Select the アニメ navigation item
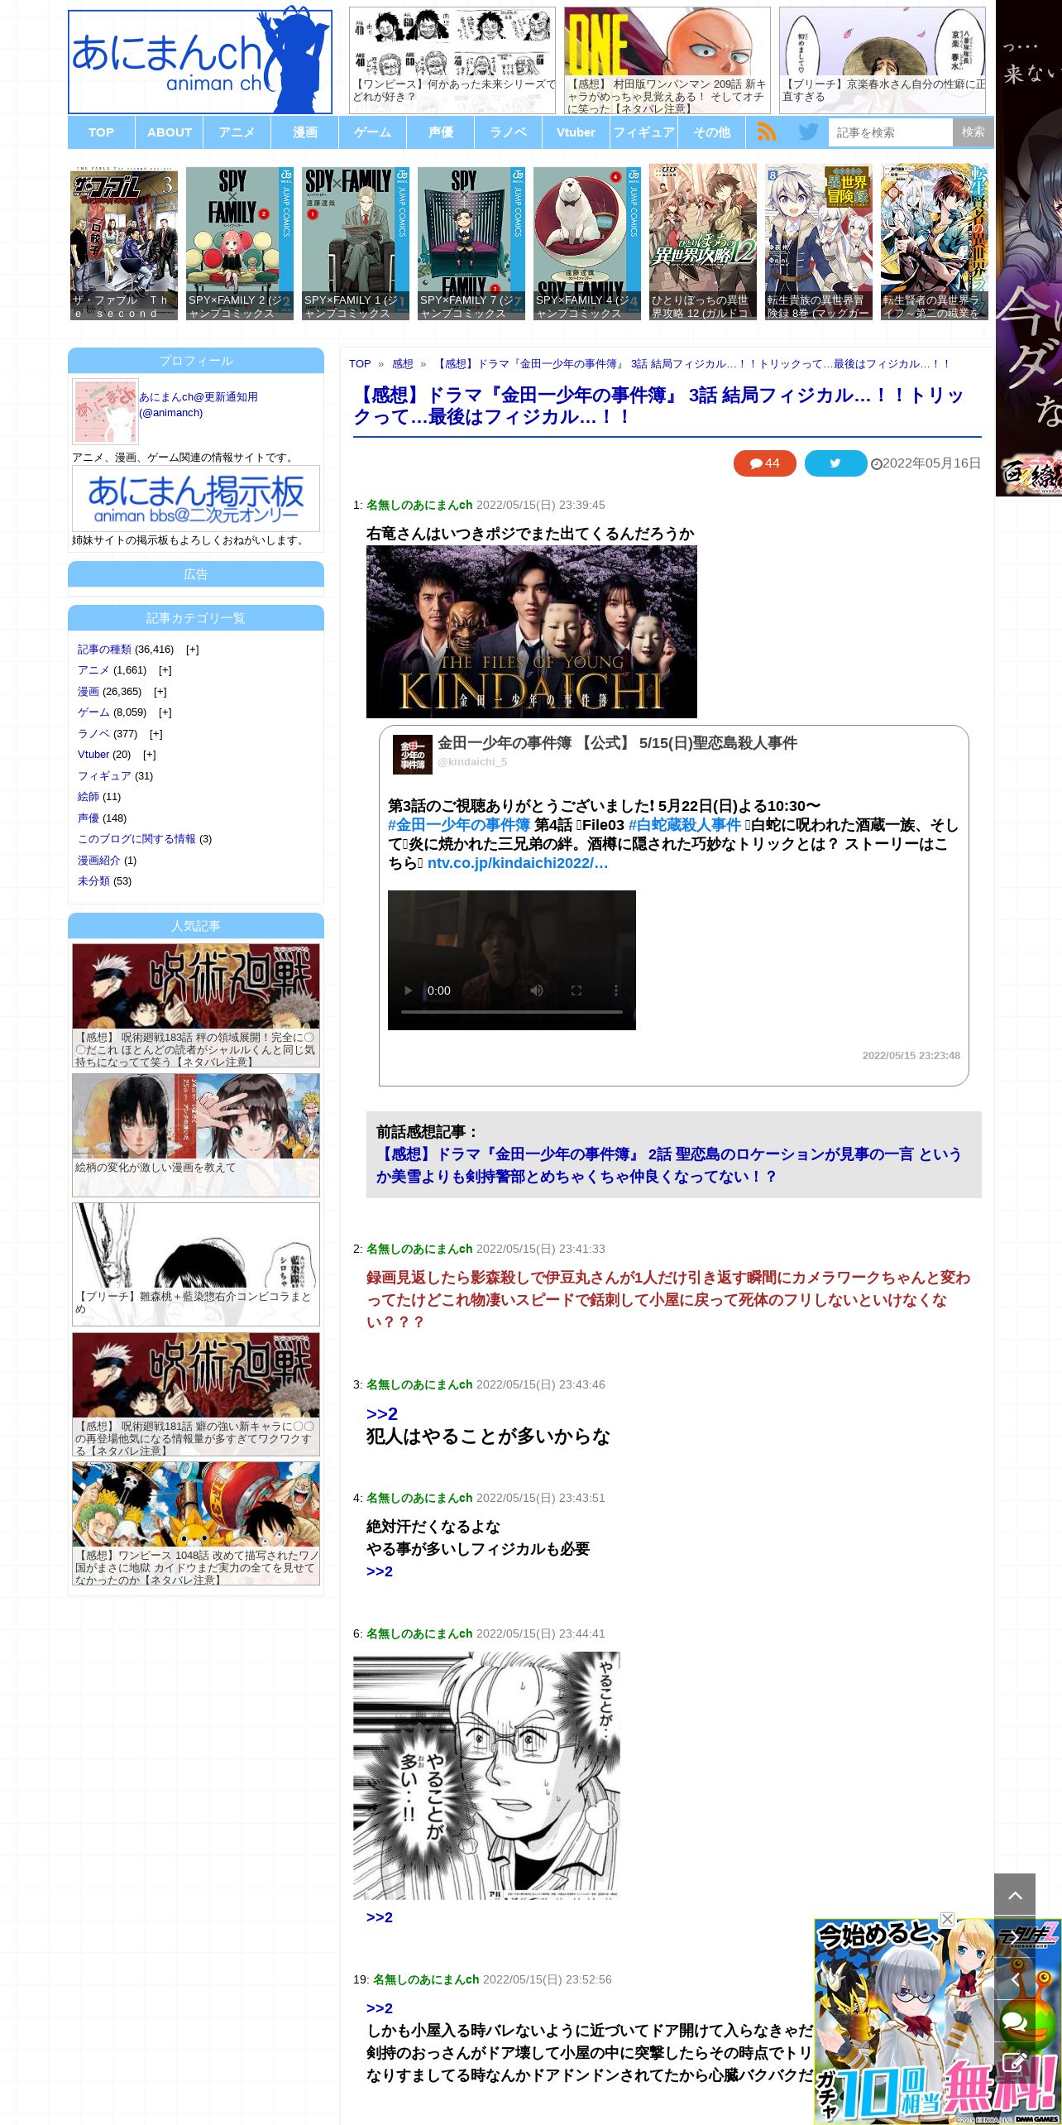 point(237,132)
